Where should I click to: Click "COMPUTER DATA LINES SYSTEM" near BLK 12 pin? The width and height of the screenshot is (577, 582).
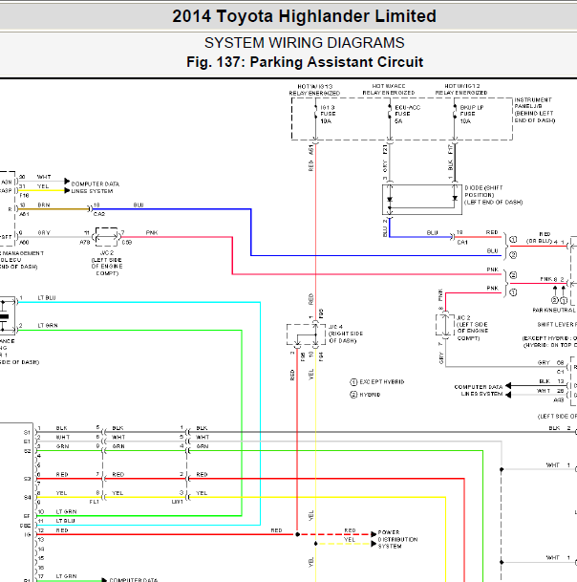pyautogui.click(x=479, y=390)
